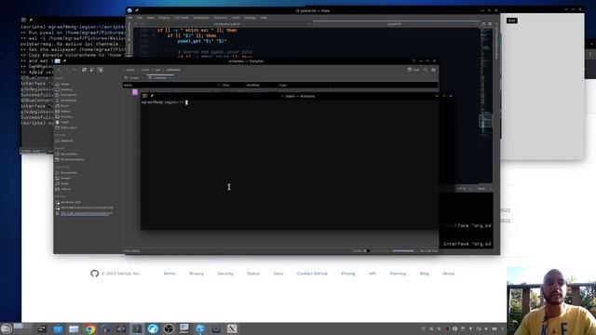Open Music in Dolphin's Places sidebar
Image resolution: width=596 pixels, height=335 pixels.
(x=65, y=106)
